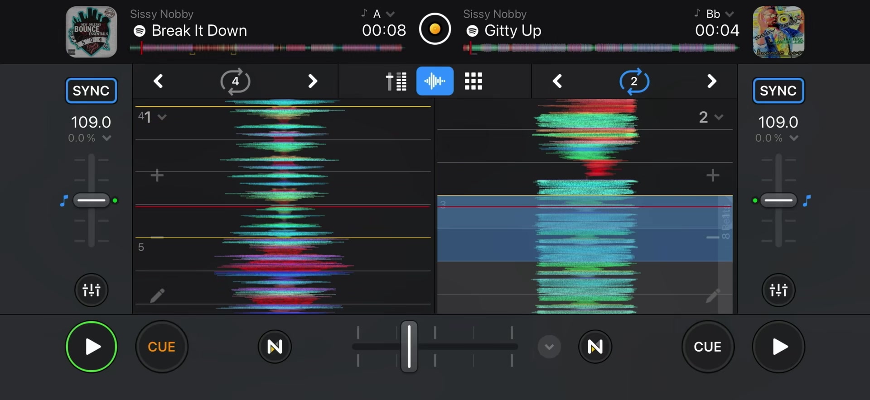Toggle SYNC on the left deck
Image resolution: width=870 pixels, height=400 pixels.
(91, 90)
